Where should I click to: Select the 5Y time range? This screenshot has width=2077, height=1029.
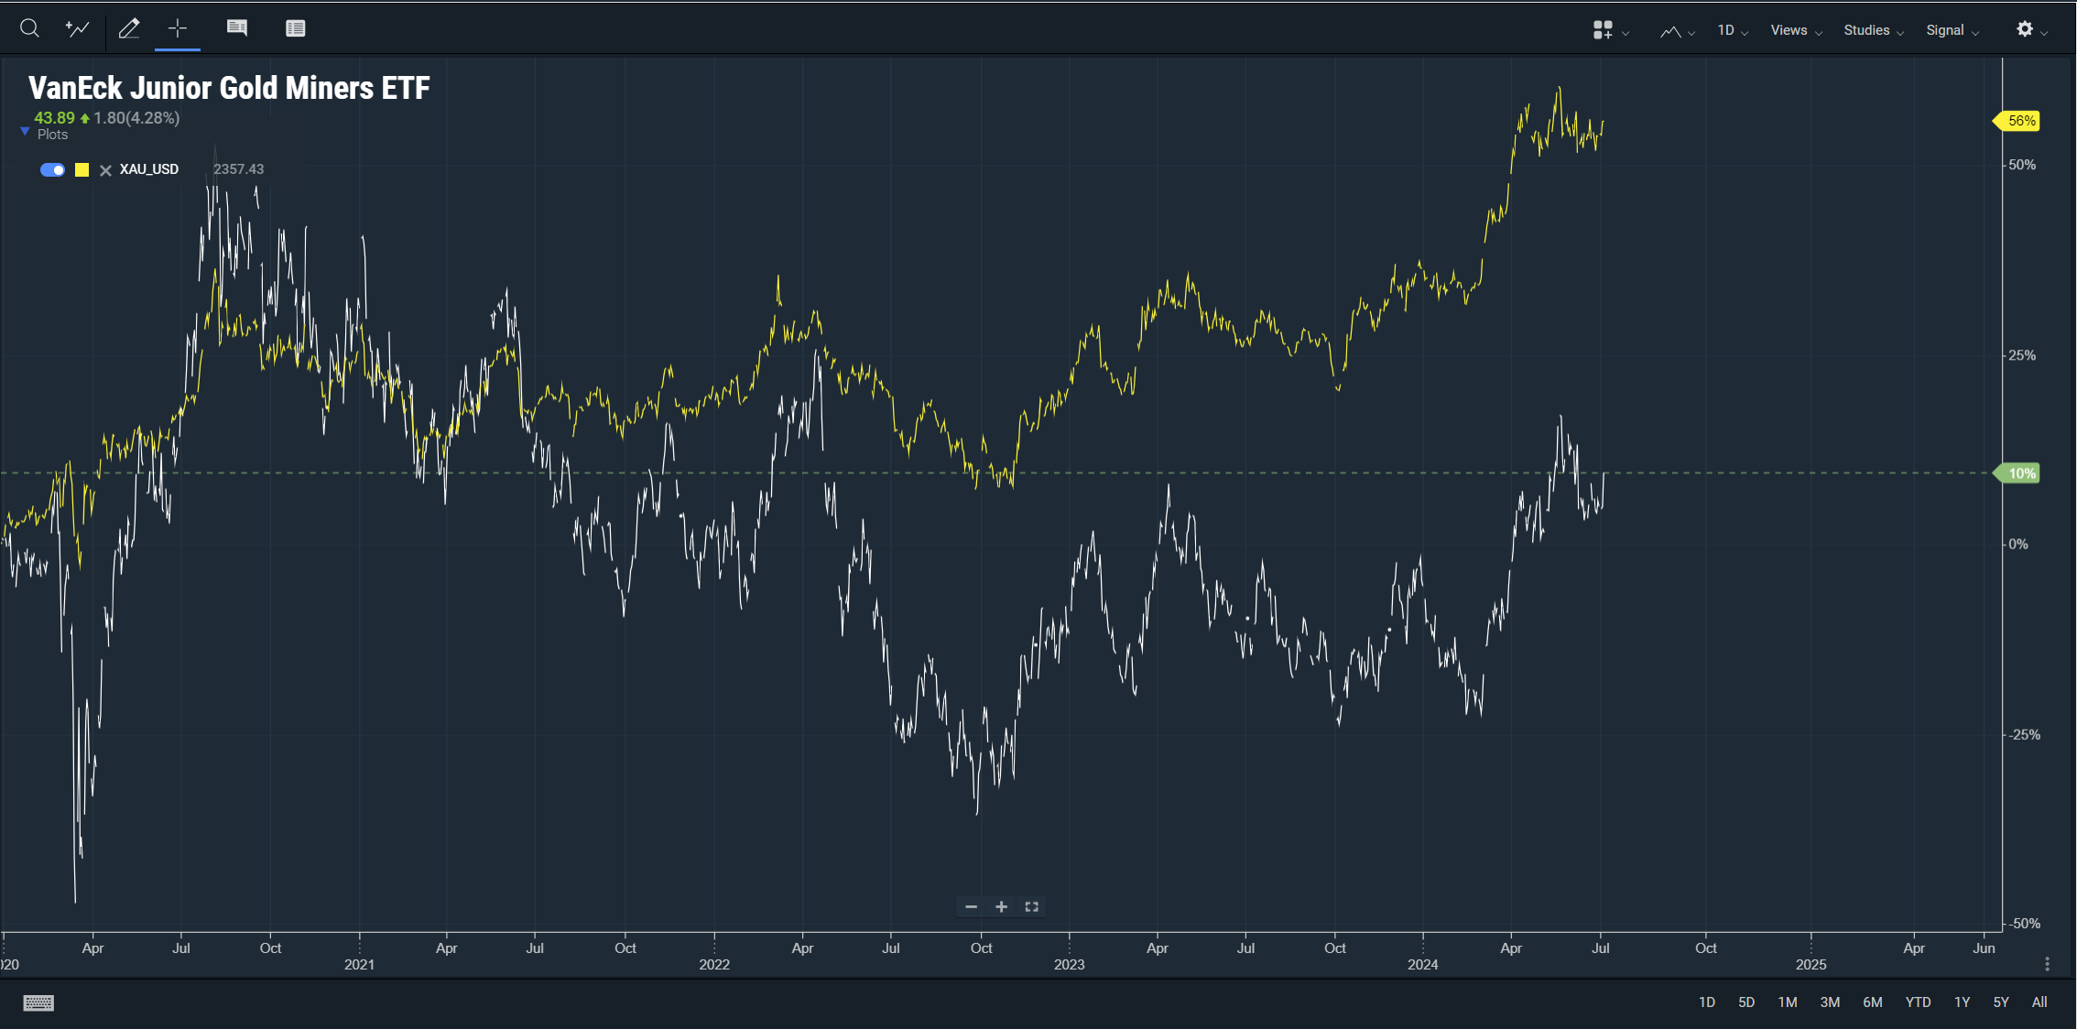(2001, 1002)
